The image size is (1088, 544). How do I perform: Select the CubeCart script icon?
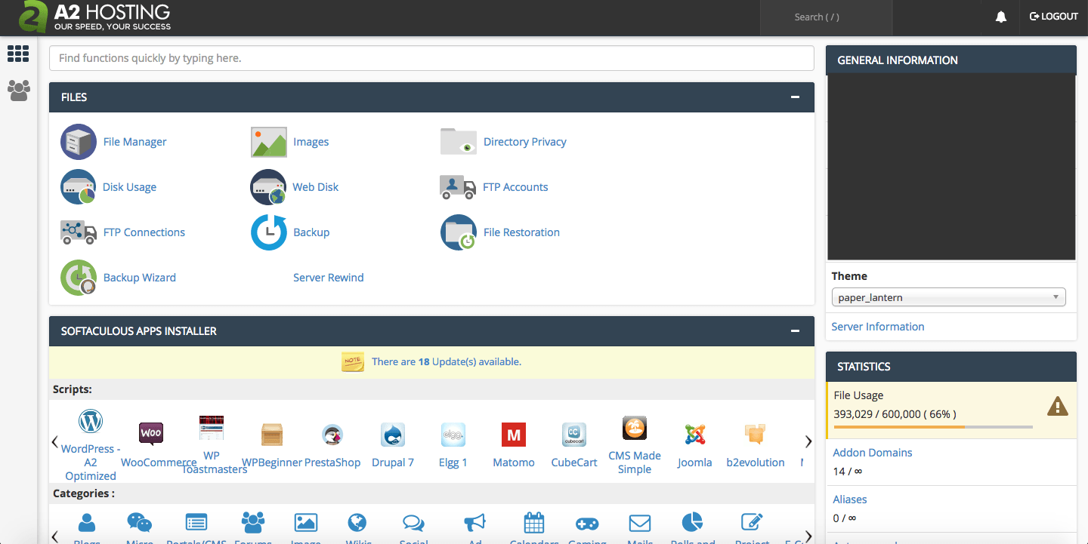click(574, 434)
